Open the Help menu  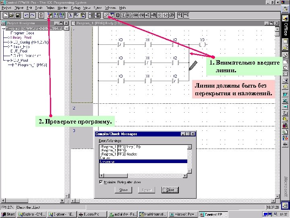point(122,8)
